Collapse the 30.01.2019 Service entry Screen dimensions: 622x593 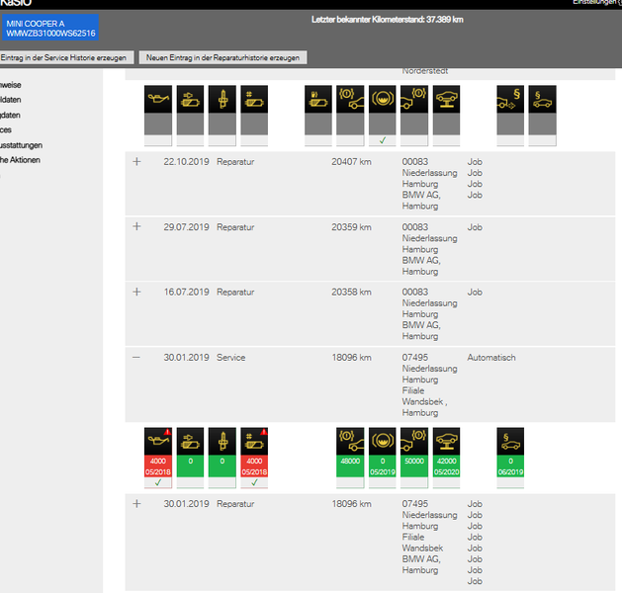(136, 357)
